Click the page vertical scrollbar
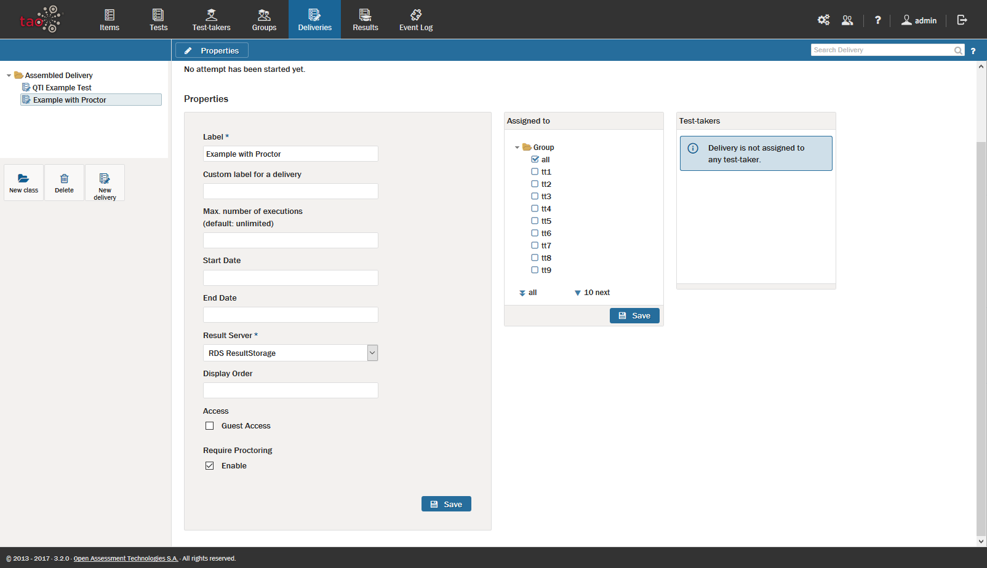This screenshot has height=568, width=987. click(981, 338)
